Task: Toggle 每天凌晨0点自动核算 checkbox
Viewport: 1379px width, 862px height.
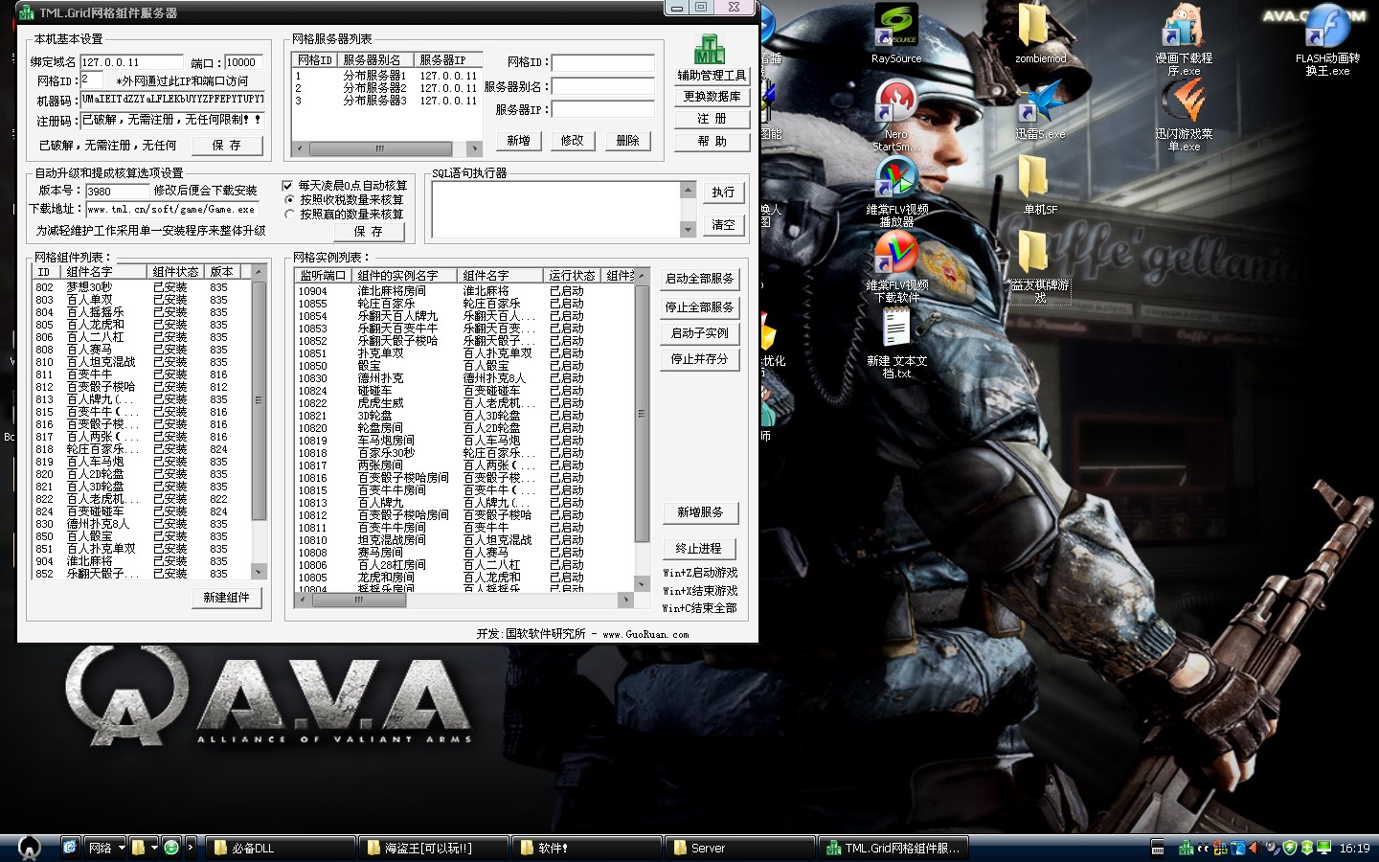Action: coord(287,185)
